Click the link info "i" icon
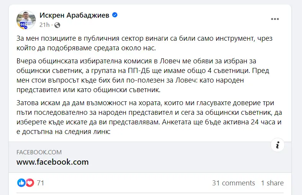The height and width of the screenshot is (195, 302). tap(277, 145)
